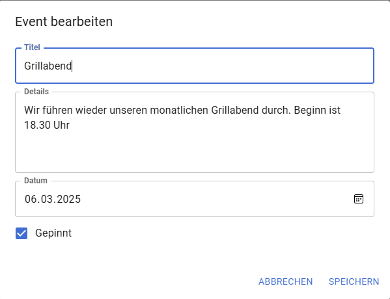Click the empty area of the Details textarea
Image resolution: width=390 pixels, height=299 pixels.
point(195,151)
